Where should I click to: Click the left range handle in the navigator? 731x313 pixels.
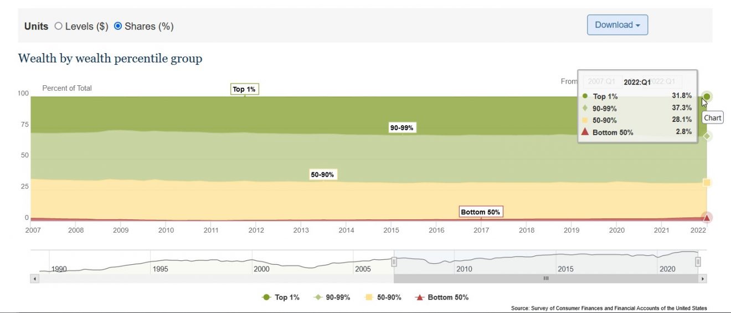[394, 262]
